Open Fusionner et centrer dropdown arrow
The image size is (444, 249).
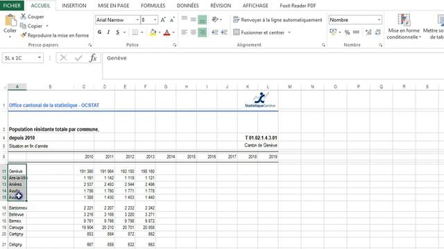(289, 33)
